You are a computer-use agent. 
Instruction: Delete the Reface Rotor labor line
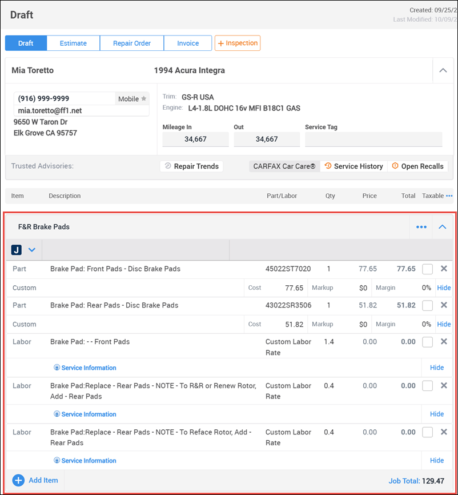click(x=444, y=432)
